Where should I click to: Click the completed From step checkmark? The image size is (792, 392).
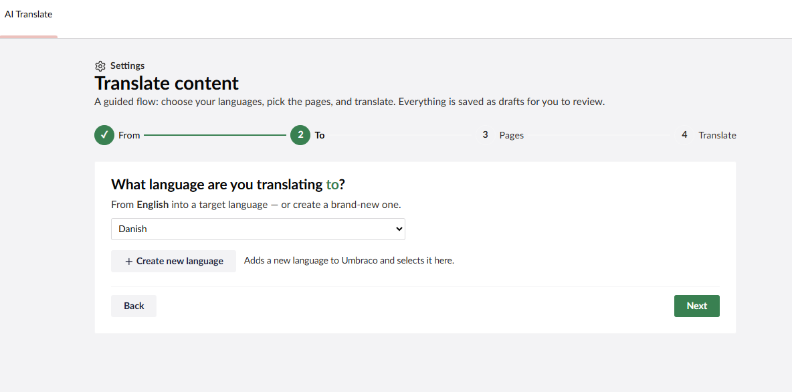[x=104, y=135]
